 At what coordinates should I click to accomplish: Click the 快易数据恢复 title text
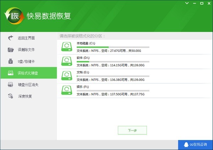(x=49, y=16)
